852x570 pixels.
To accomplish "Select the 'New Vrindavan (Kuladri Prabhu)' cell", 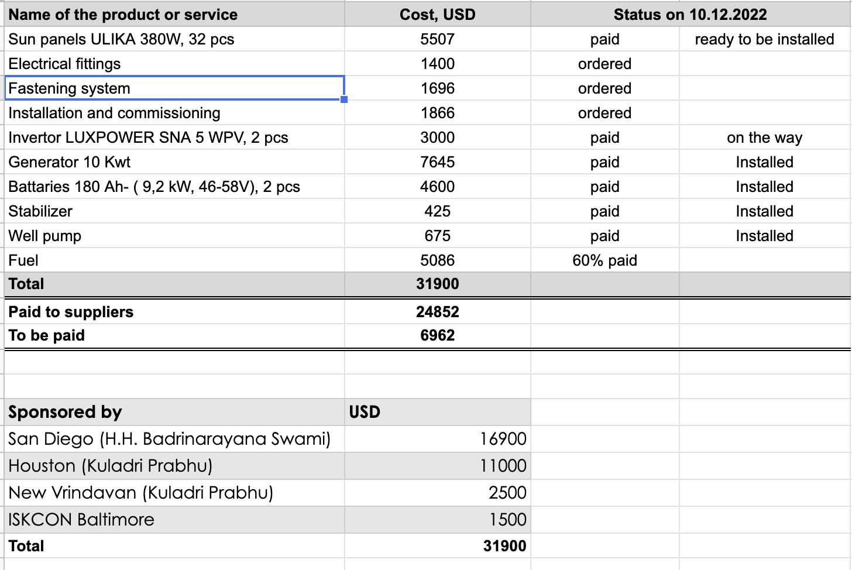I will pos(174,493).
